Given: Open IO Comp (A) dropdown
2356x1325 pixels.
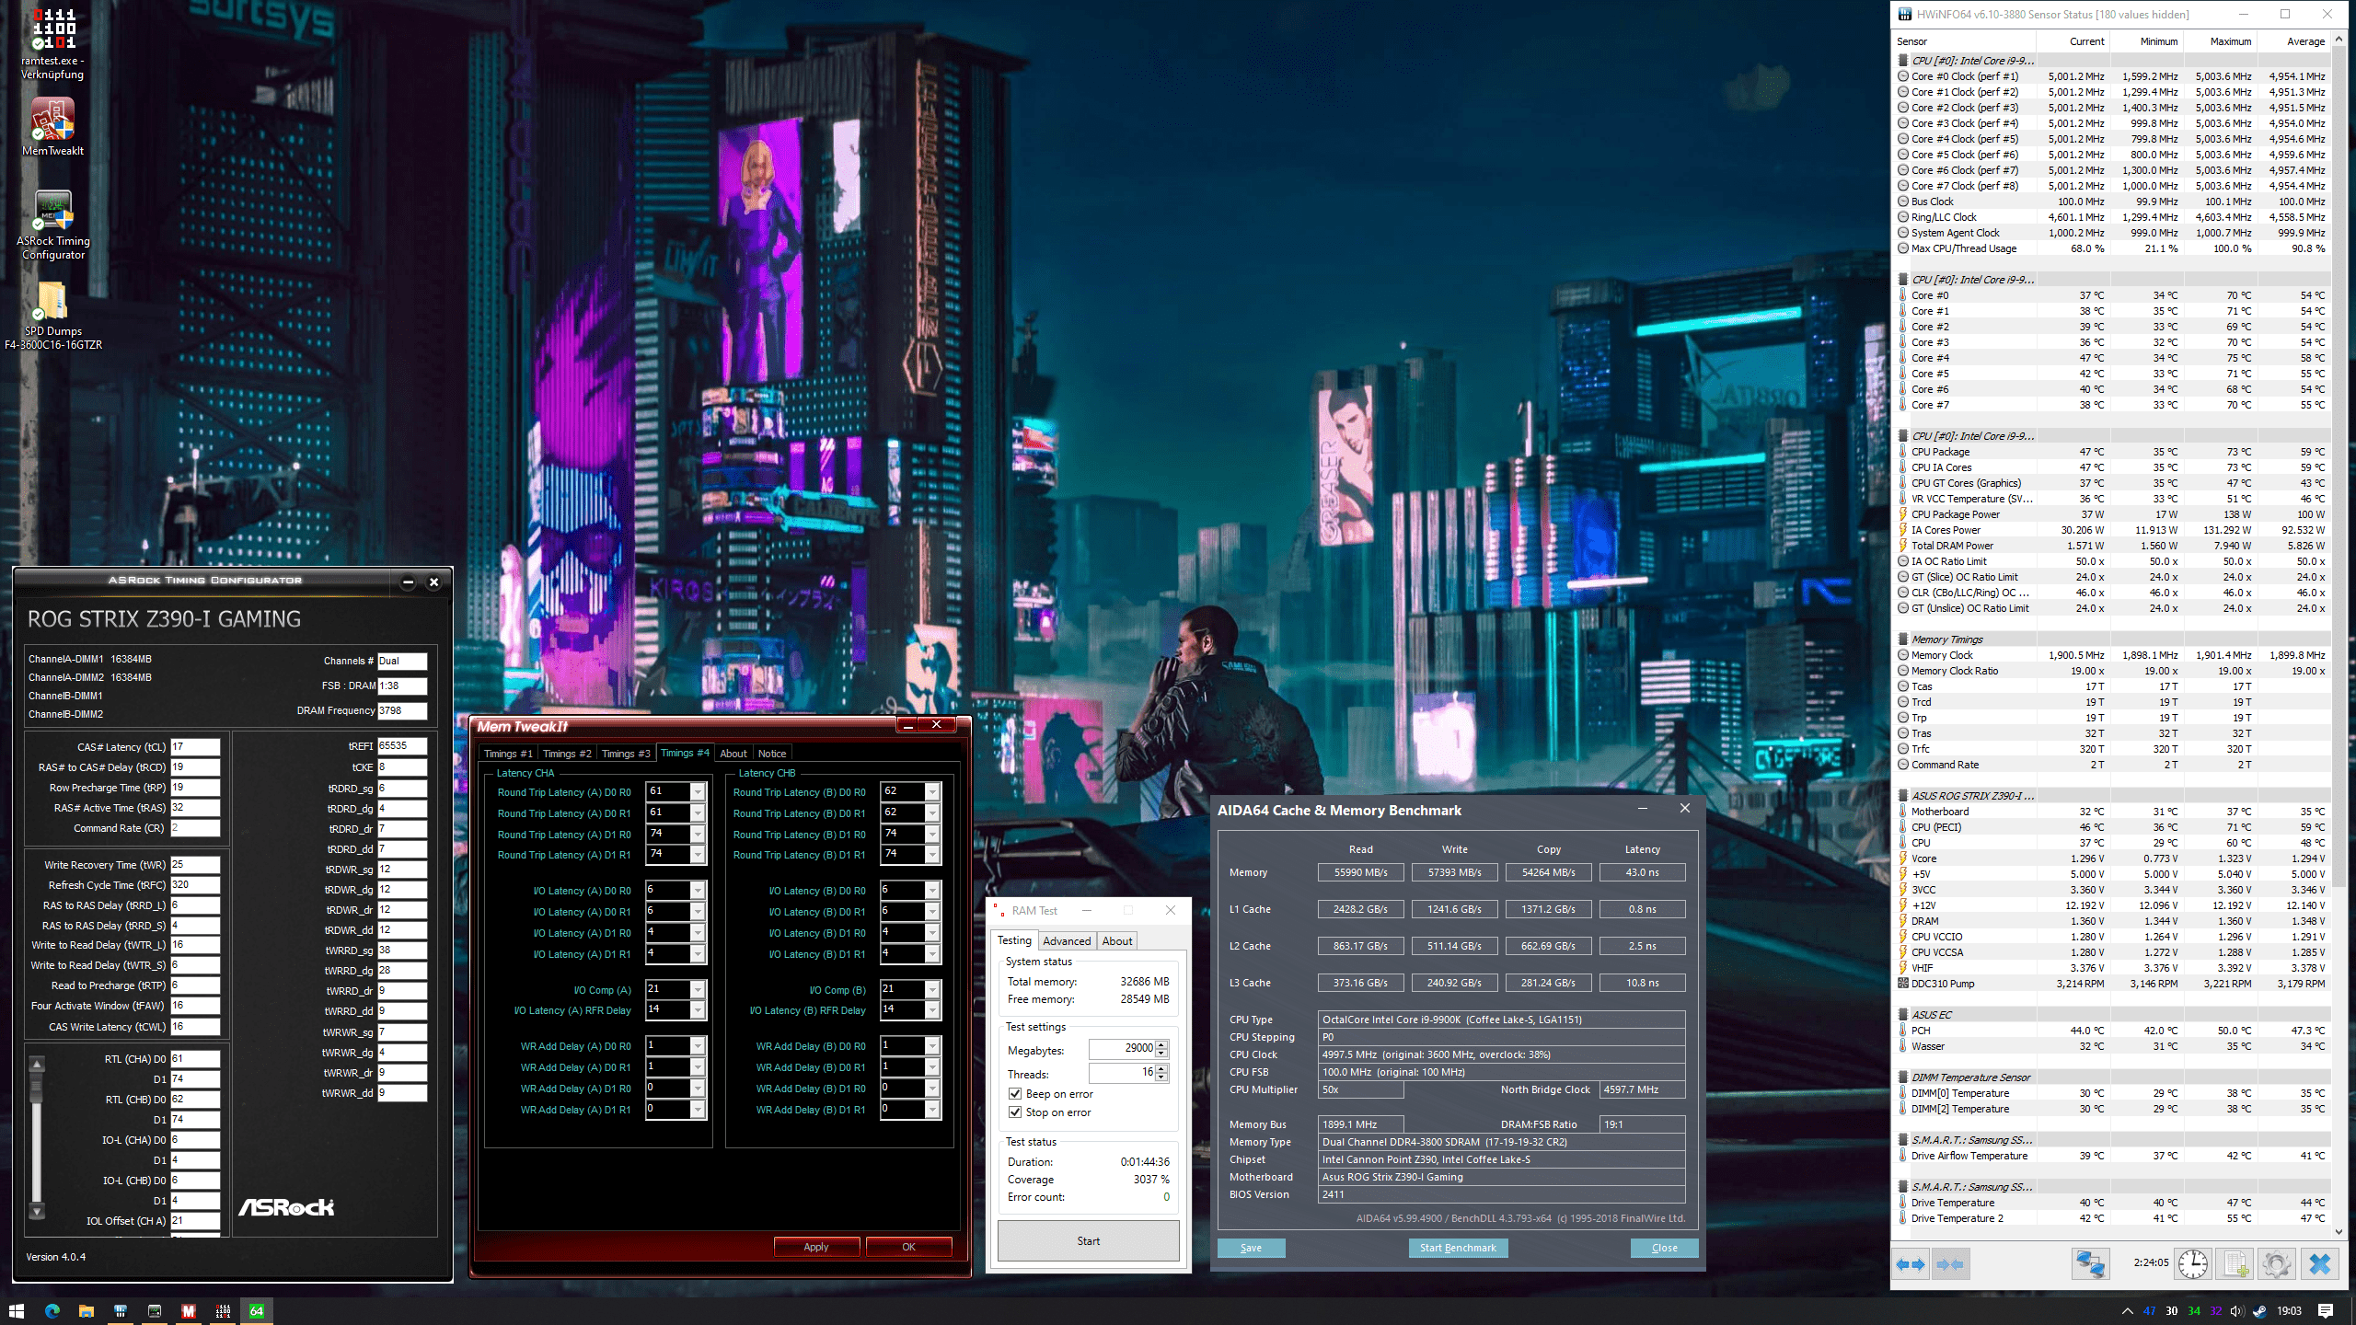Looking at the screenshot, I should (x=698, y=990).
